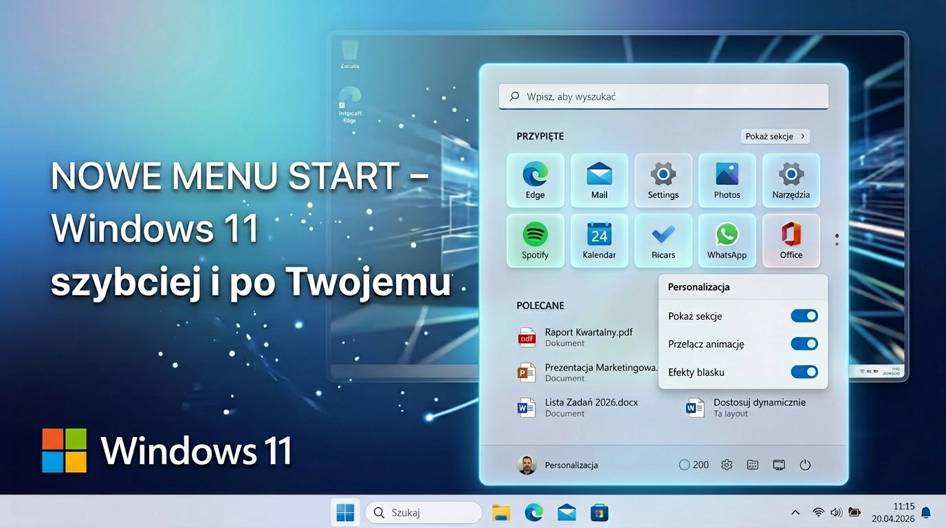This screenshot has height=528, width=946.
Task: Open the Mail pinned app
Action: [x=599, y=180]
